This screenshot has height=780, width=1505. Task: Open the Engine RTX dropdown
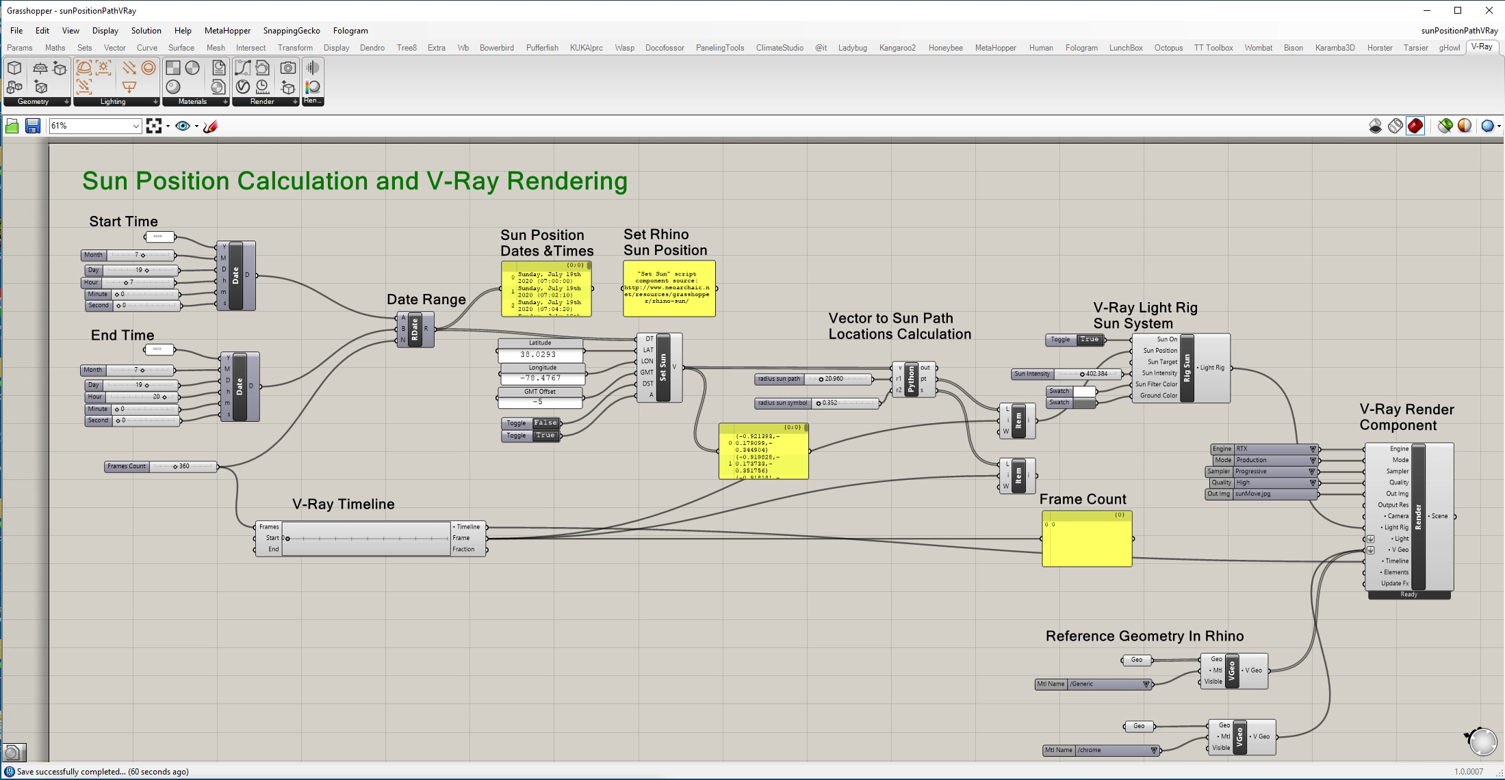[x=1312, y=449]
